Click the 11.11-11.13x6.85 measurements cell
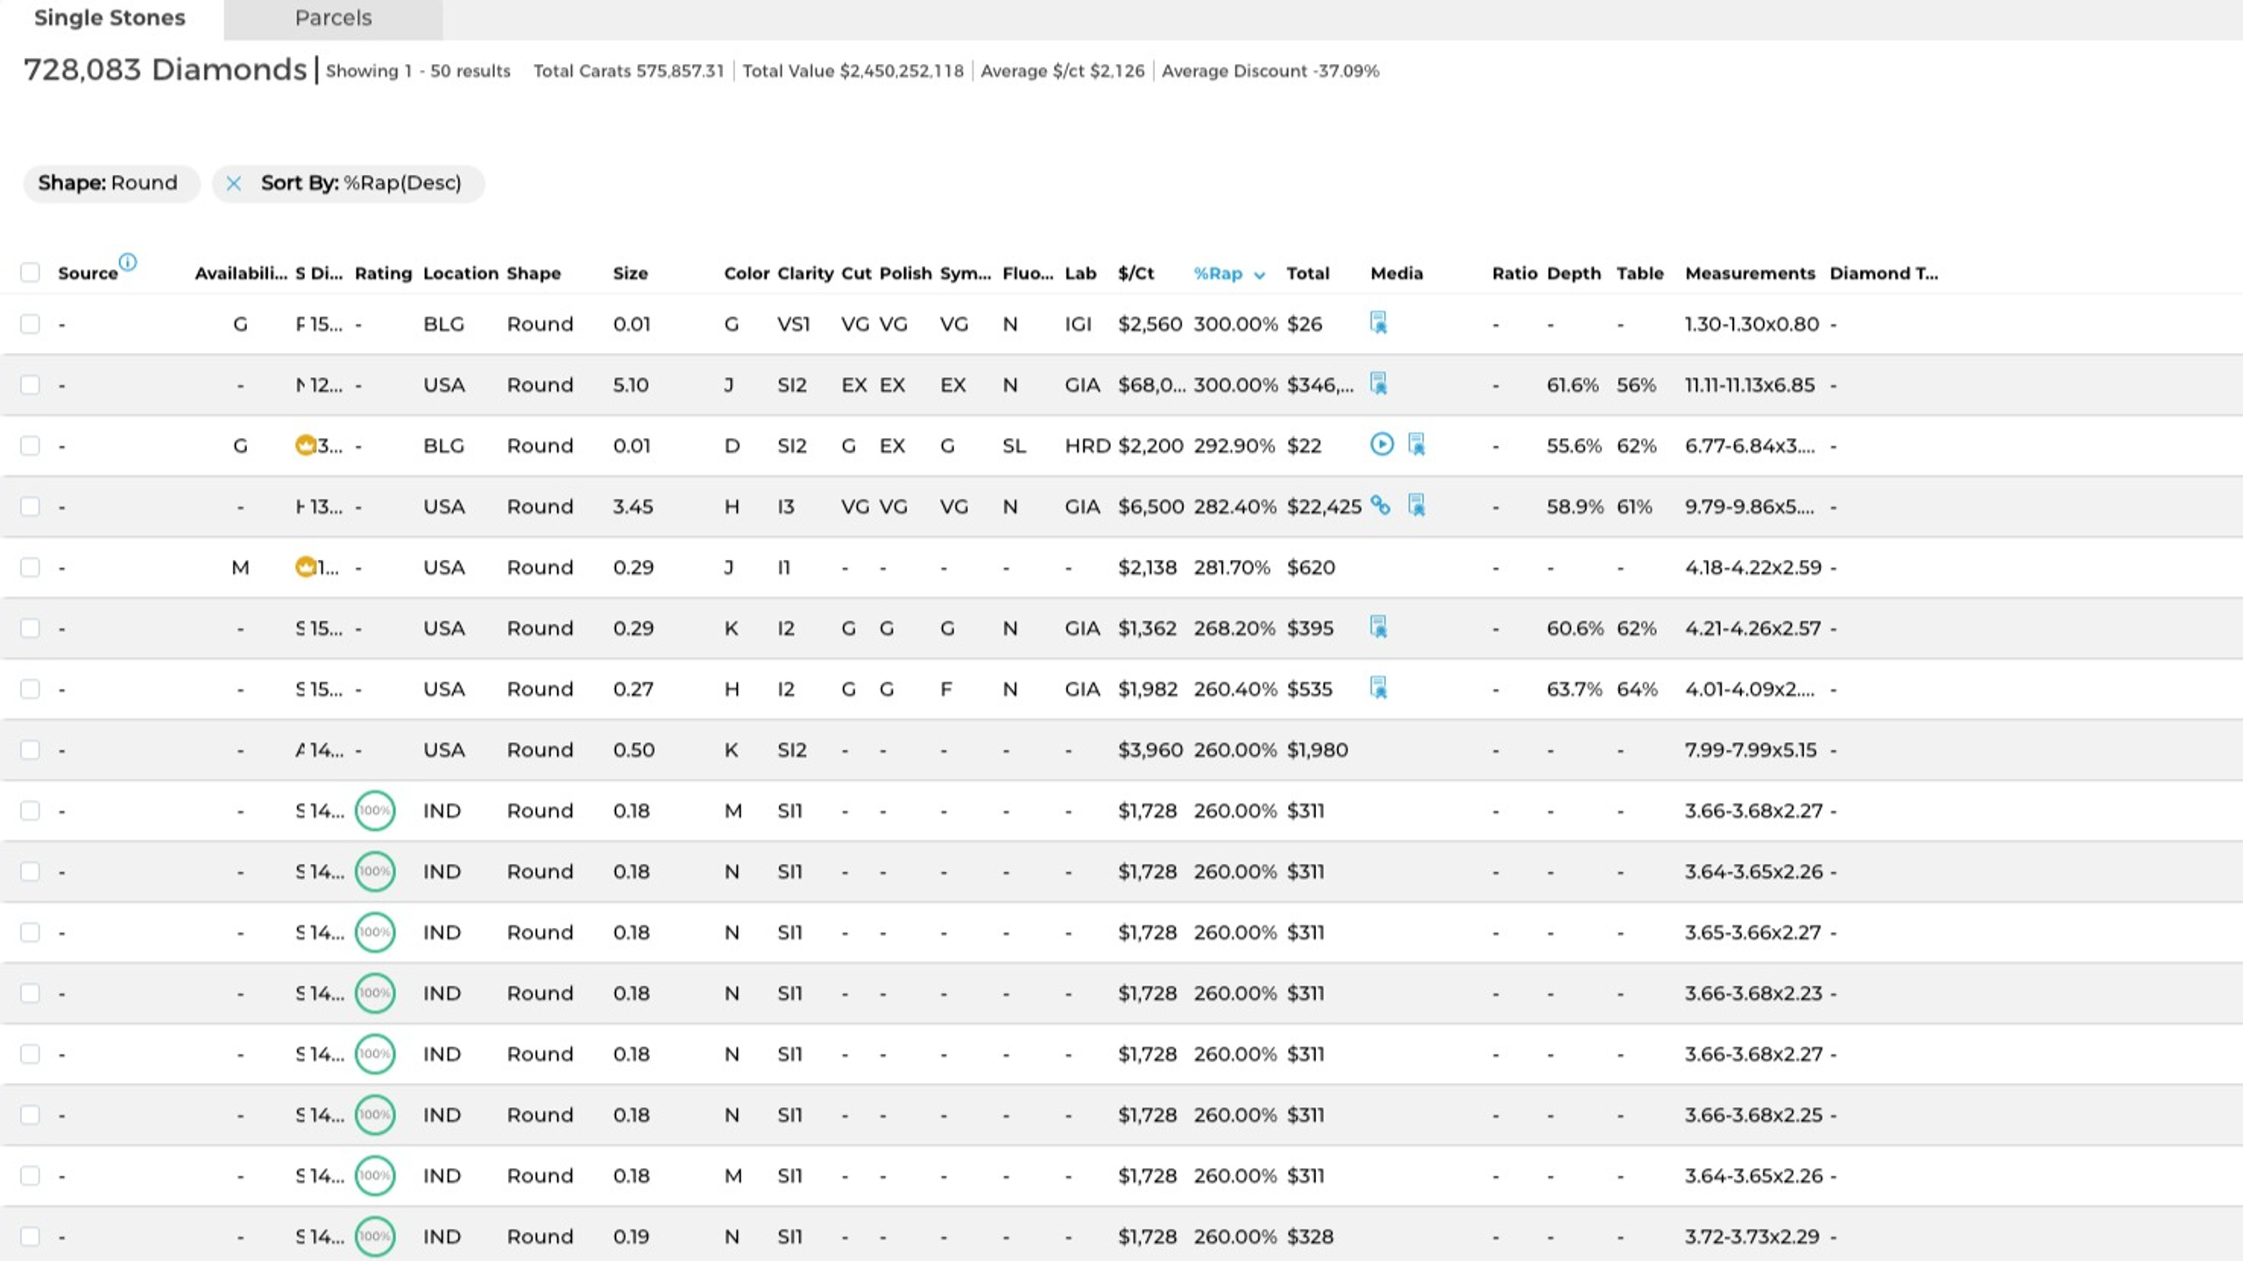Screen dimensions: 2243x1261 (1750, 385)
